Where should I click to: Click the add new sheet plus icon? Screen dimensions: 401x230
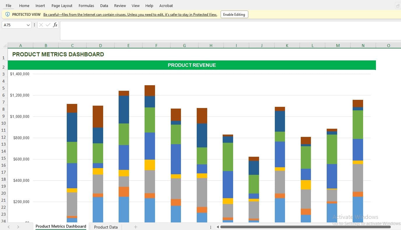point(136,227)
